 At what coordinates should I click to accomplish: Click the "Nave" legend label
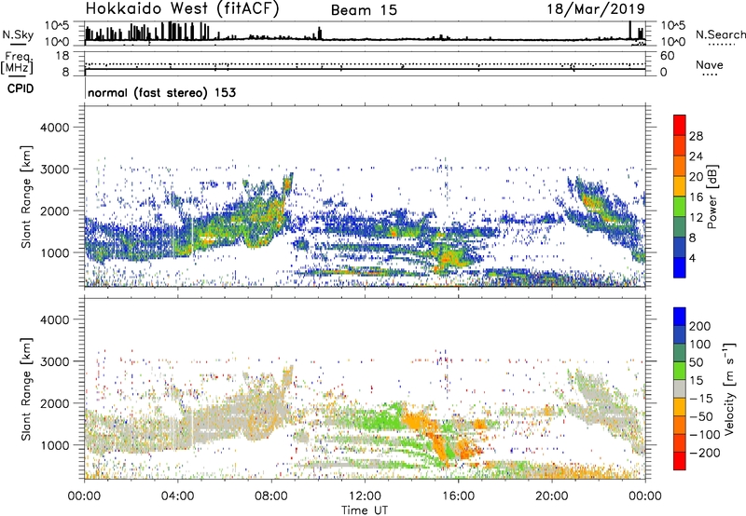[710, 65]
